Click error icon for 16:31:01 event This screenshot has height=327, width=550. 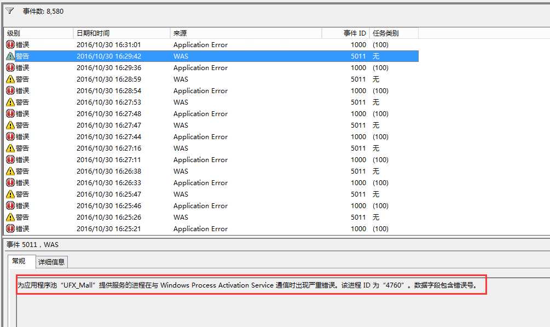coord(10,45)
